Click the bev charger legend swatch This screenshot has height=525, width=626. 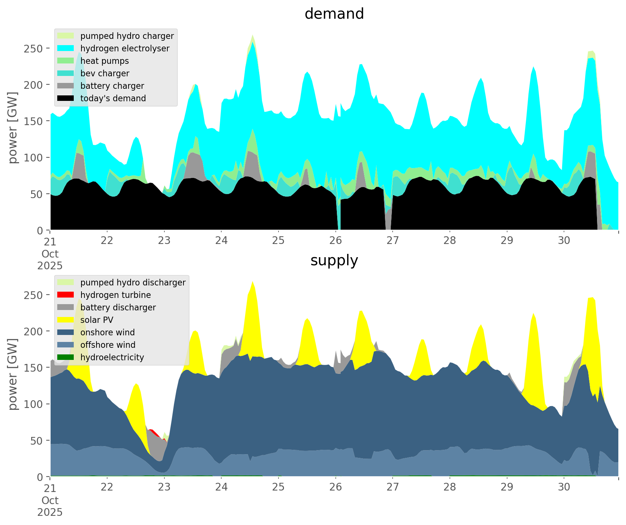pos(66,73)
